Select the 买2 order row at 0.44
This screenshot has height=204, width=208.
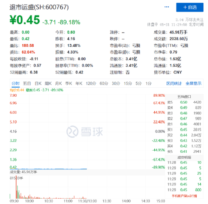(x=184, y=135)
